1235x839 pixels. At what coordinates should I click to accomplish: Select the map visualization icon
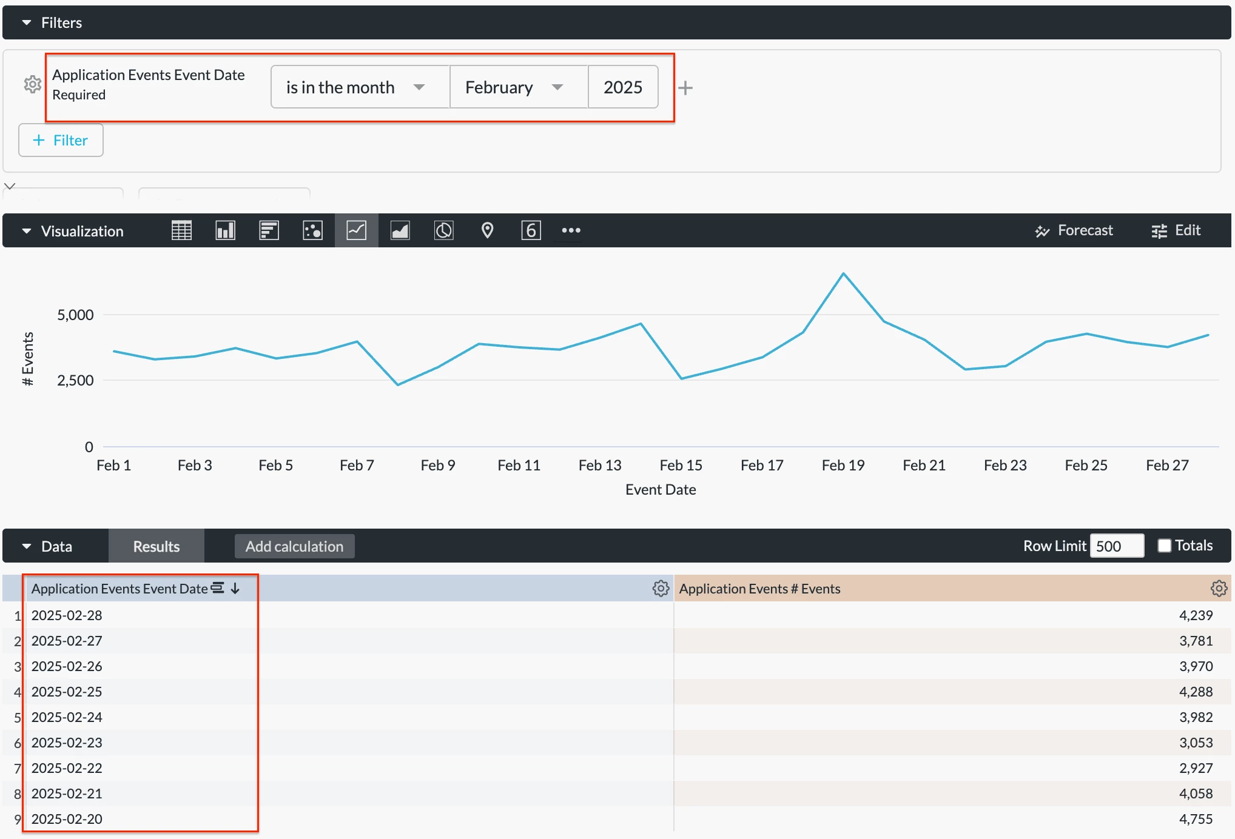tap(487, 230)
